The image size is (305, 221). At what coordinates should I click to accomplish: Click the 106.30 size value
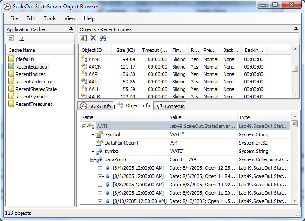click(x=128, y=74)
